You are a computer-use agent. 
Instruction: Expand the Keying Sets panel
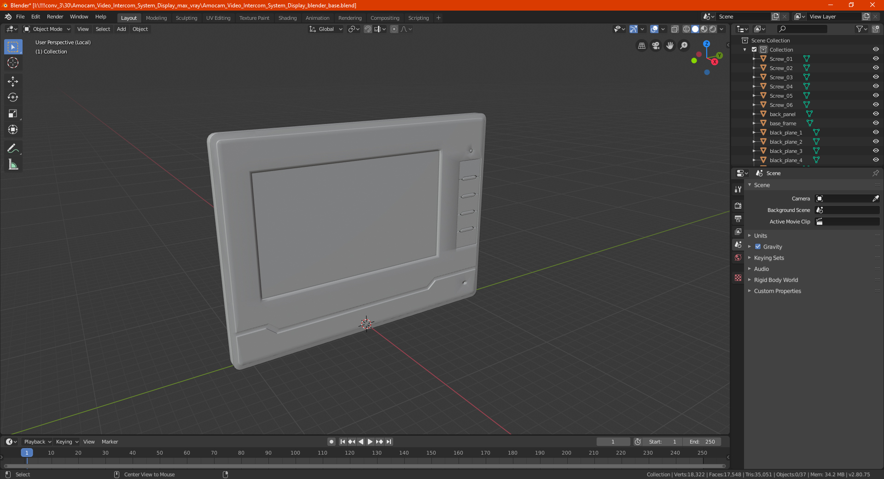tap(769, 258)
